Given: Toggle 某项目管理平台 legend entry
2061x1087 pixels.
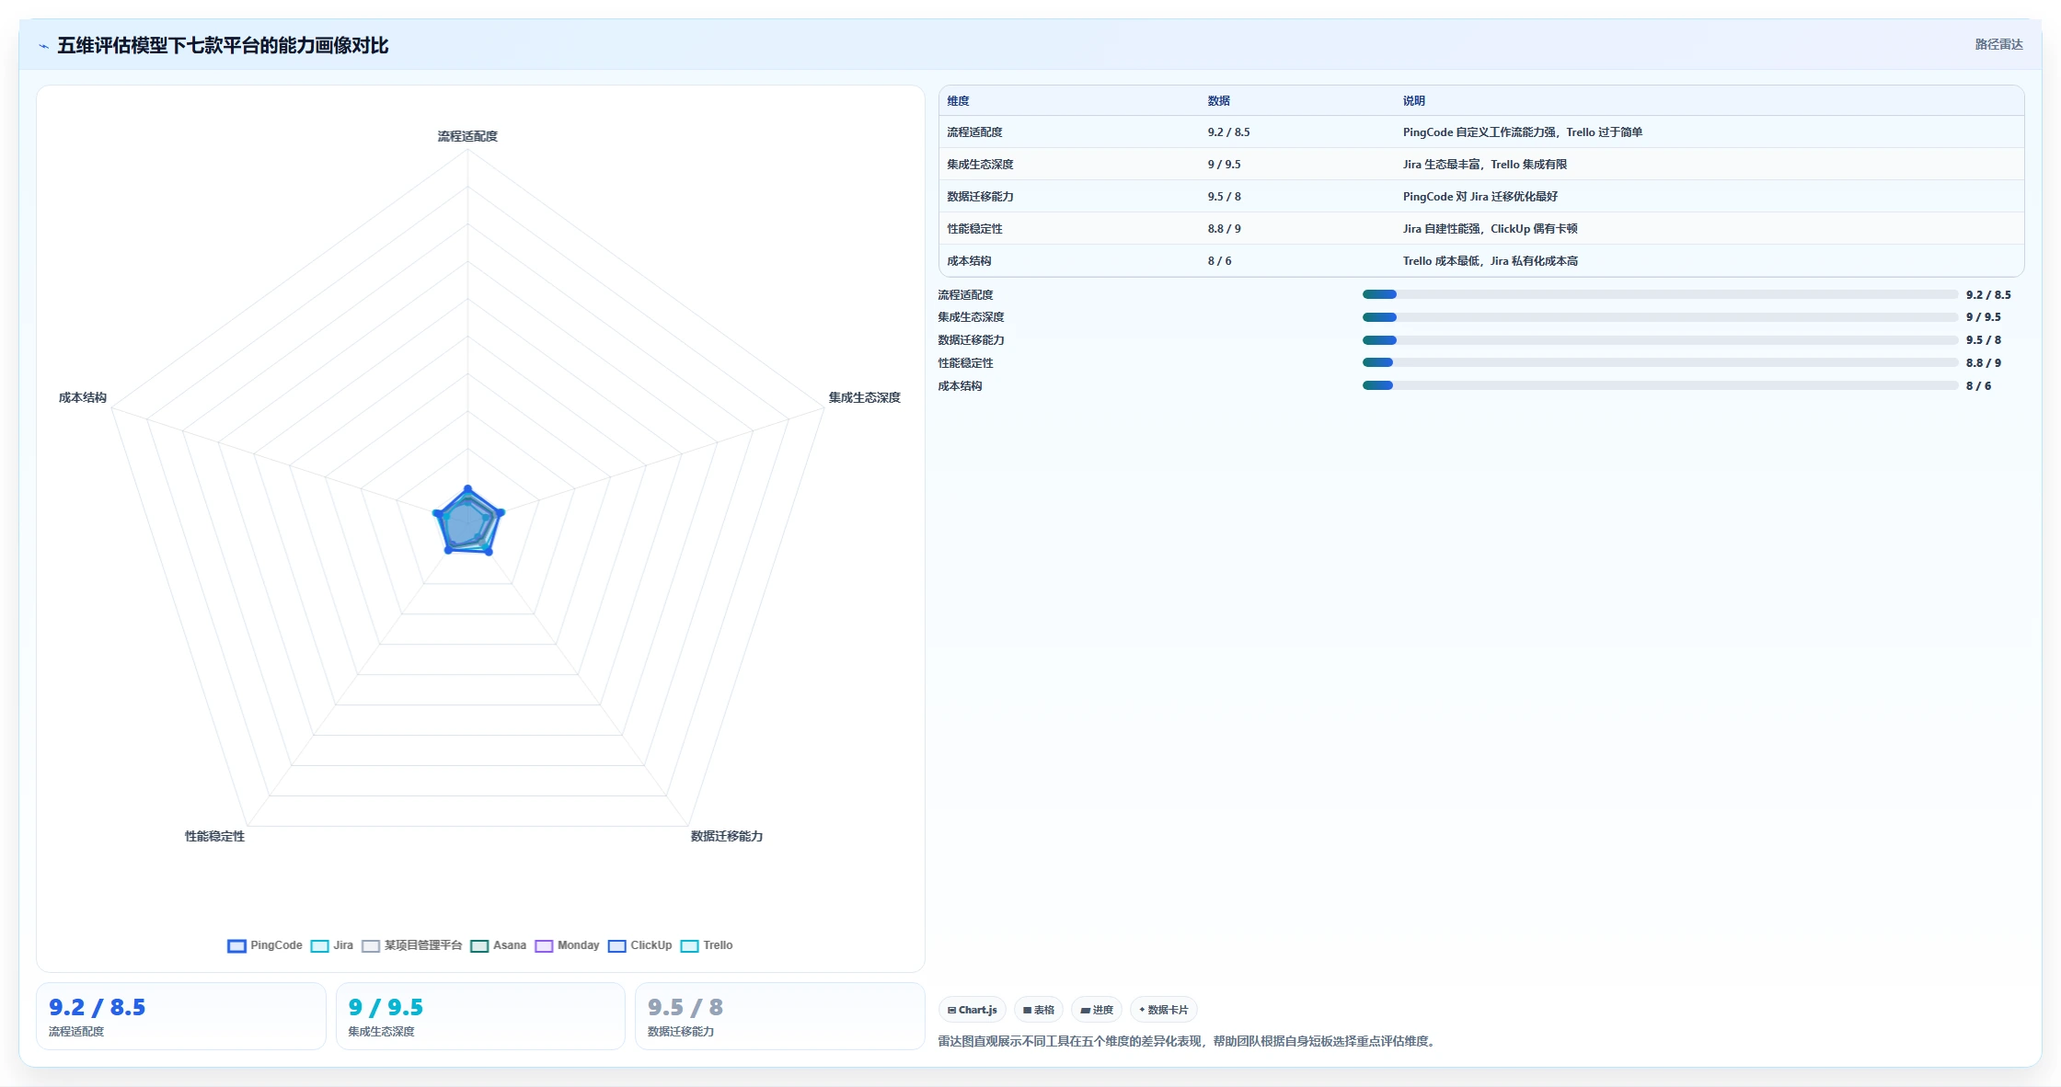Looking at the screenshot, I should 412,945.
